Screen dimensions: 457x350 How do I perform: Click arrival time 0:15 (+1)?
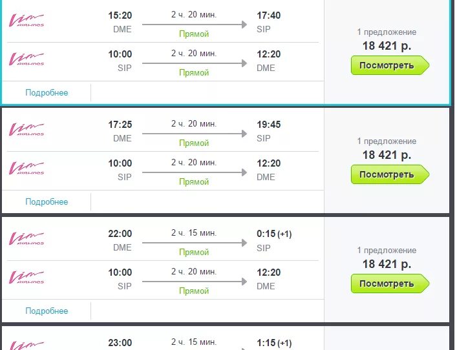[x=274, y=234]
